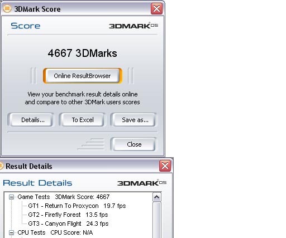This screenshot has width=286, height=238.
Task: Click the Close button in Score window
Action: [134, 144]
